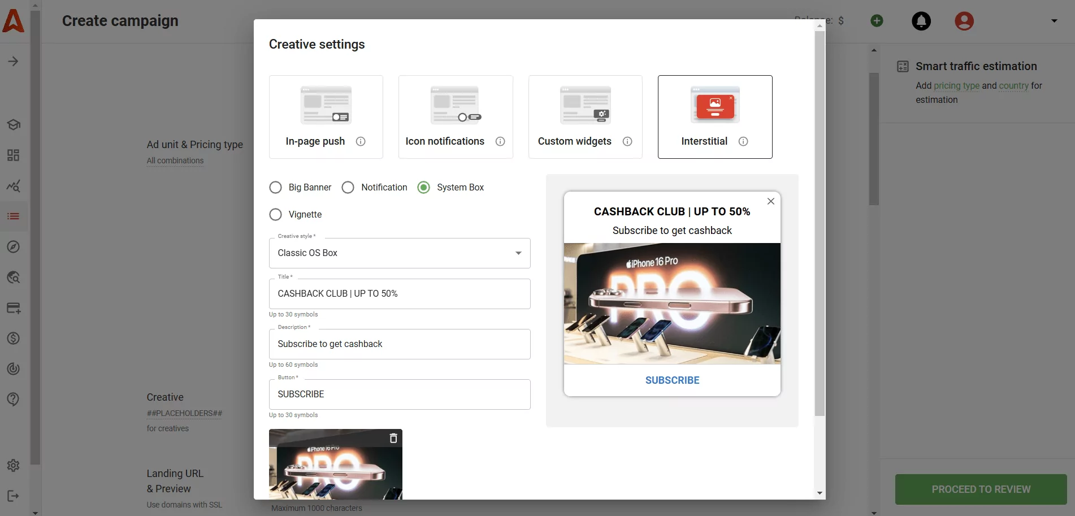Select the Custom widgets ad format

click(x=585, y=116)
